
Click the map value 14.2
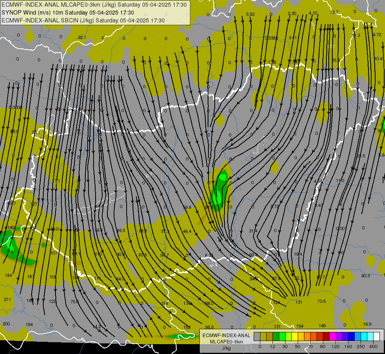tap(97, 326)
